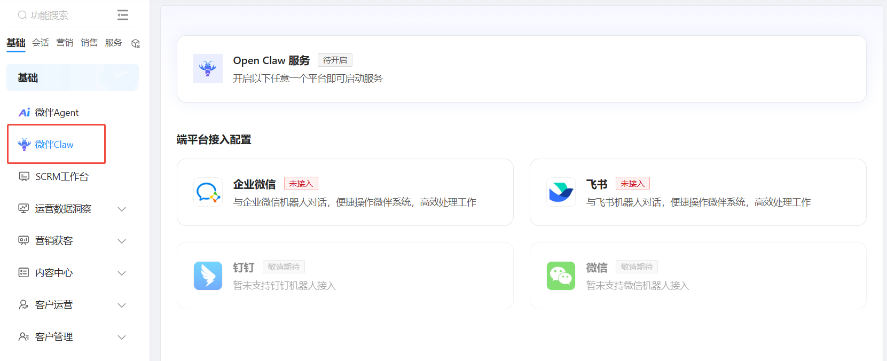Screen dimensions: 887x361
Task: Click the 内容中心 list icon
Action: pos(23,272)
